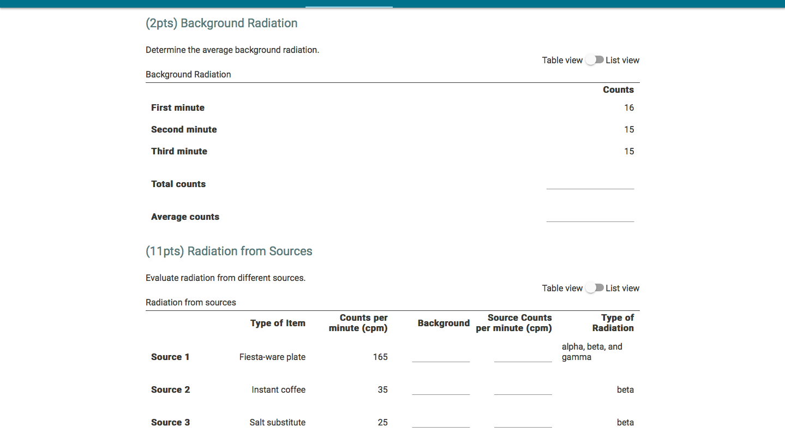The width and height of the screenshot is (785, 438).
Task: Click the "Source 3" row label
Action: click(x=170, y=422)
